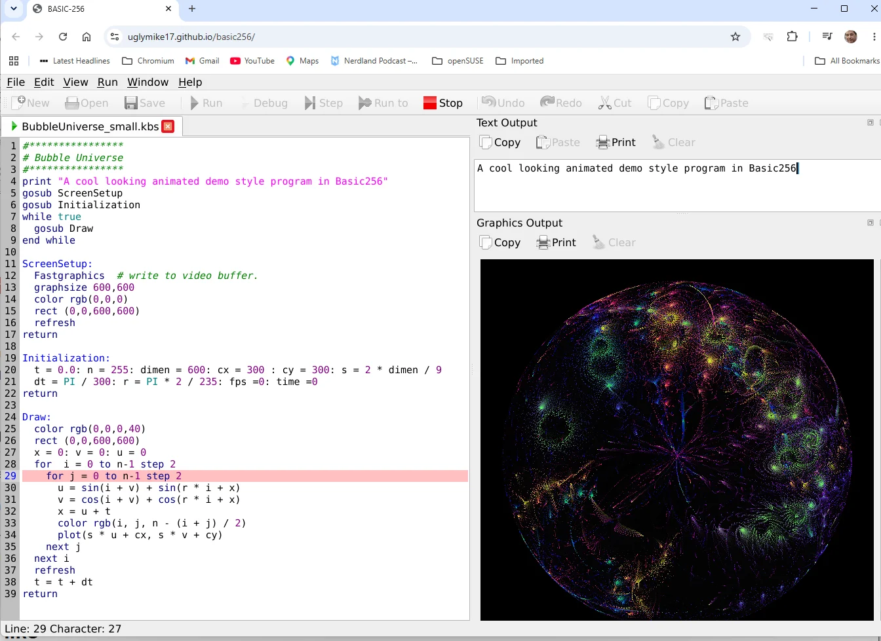Undock the Graphics Output panel

(x=871, y=223)
